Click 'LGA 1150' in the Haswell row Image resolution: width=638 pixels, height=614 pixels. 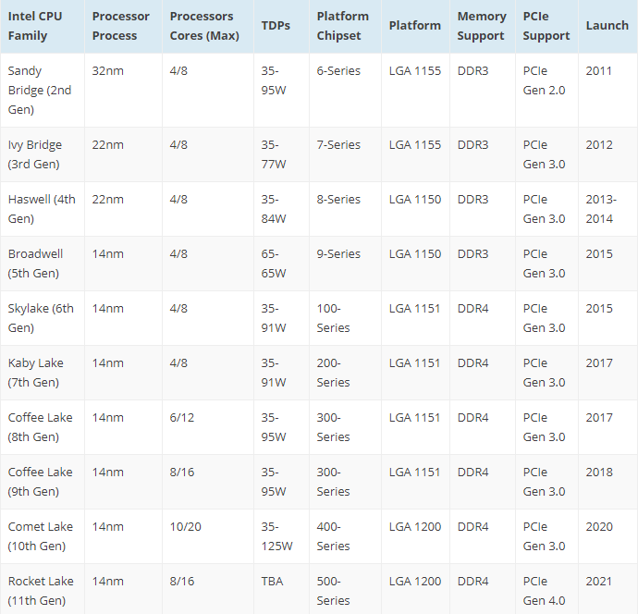415,200
